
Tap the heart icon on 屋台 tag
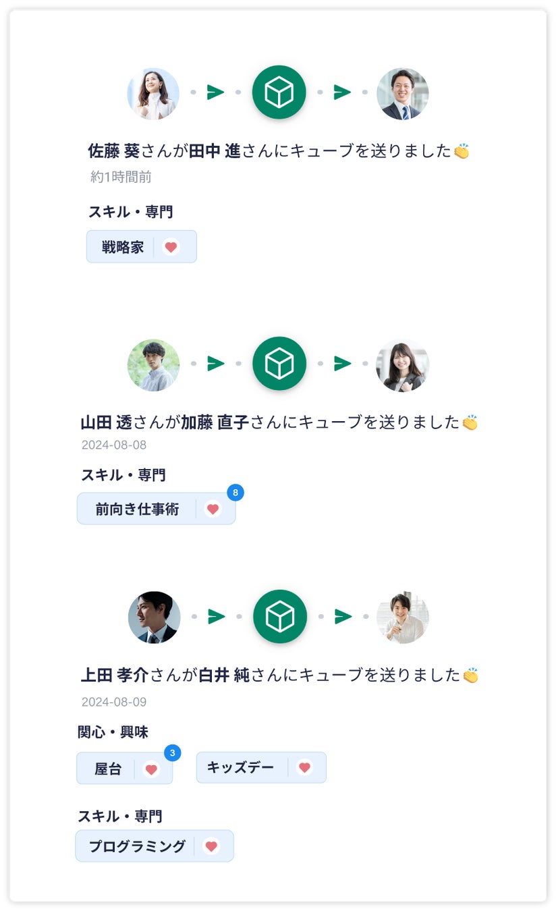click(x=151, y=769)
